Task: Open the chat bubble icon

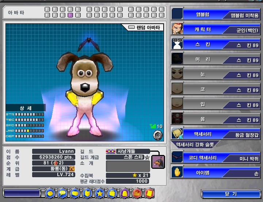Action: pos(62,194)
